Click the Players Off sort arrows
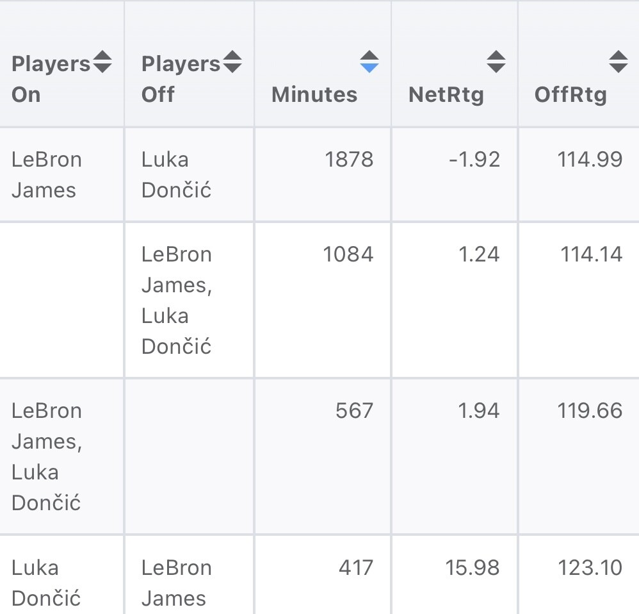The image size is (639, 614). click(232, 62)
